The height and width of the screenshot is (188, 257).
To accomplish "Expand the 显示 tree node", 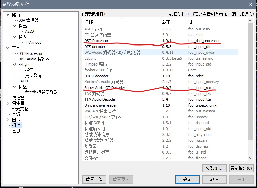I will [8, 120].
